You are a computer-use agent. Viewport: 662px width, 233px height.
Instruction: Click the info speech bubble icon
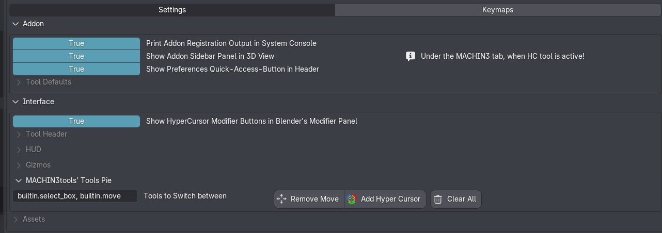point(411,56)
